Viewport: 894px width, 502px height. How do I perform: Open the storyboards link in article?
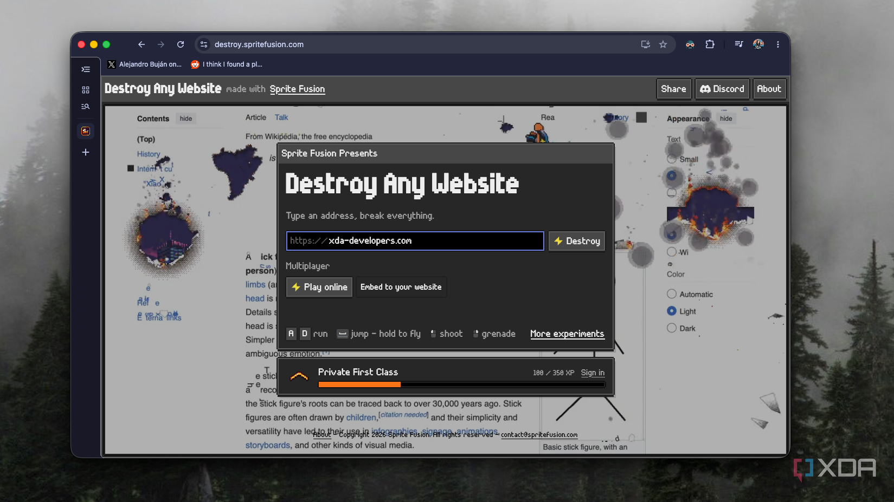pos(268,445)
